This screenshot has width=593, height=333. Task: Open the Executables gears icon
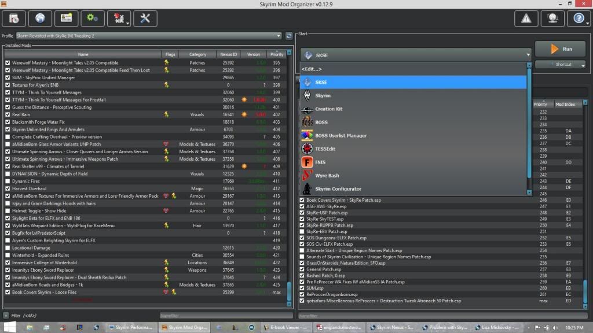93,18
